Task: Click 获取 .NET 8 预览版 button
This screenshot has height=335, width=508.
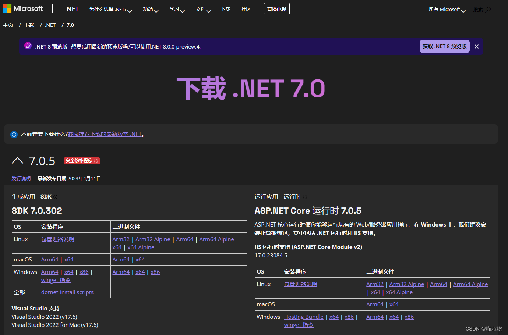Action: coord(444,46)
